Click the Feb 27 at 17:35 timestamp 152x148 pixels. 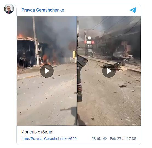pos(123,139)
